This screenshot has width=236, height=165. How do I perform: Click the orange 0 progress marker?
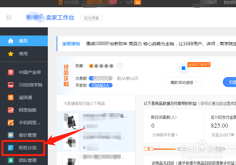[149, 149]
